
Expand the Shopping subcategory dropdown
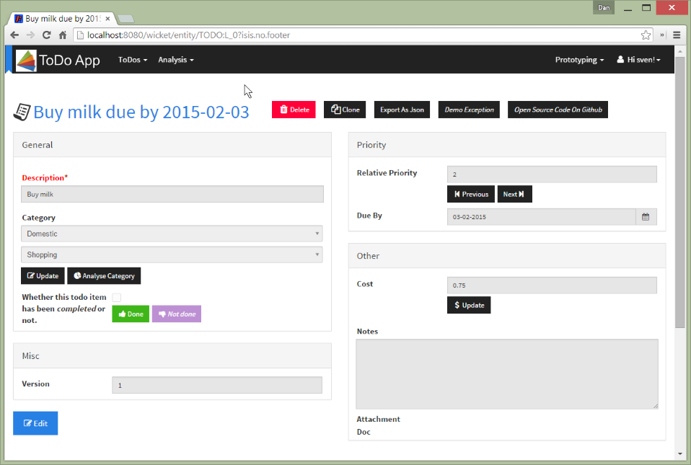click(x=172, y=254)
